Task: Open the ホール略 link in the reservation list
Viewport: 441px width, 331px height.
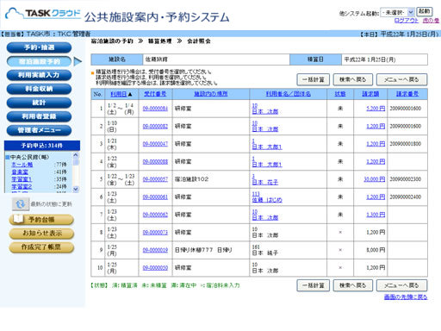Action: 22,165
